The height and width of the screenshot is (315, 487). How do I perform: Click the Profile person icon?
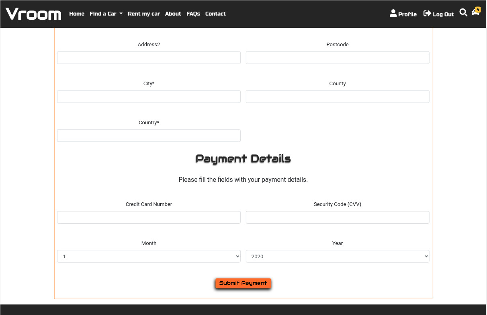click(393, 13)
